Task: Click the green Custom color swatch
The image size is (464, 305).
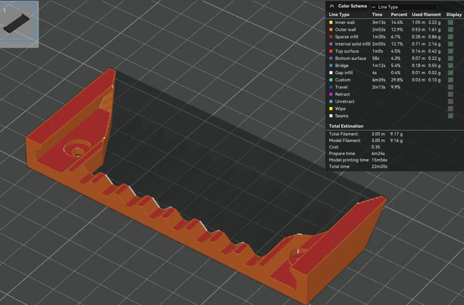Action: click(331, 80)
